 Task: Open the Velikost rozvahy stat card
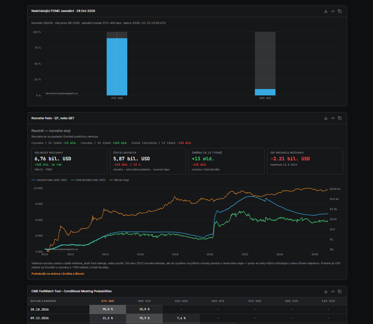point(69,161)
